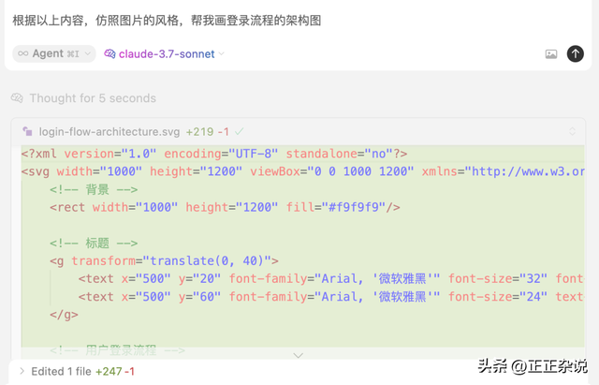Click the +219 -1 diff count
The height and width of the screenshot is (385, 599).
click(x=208, y=132)
